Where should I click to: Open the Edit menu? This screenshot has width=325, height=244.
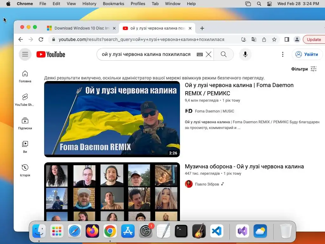(56, 3)
